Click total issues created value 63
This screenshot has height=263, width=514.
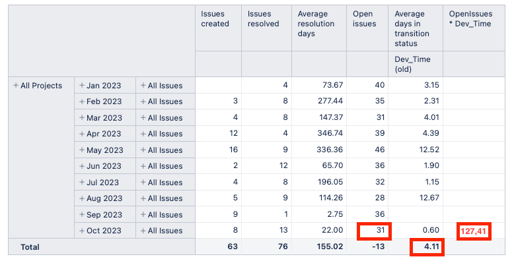(x=233, y=247)
